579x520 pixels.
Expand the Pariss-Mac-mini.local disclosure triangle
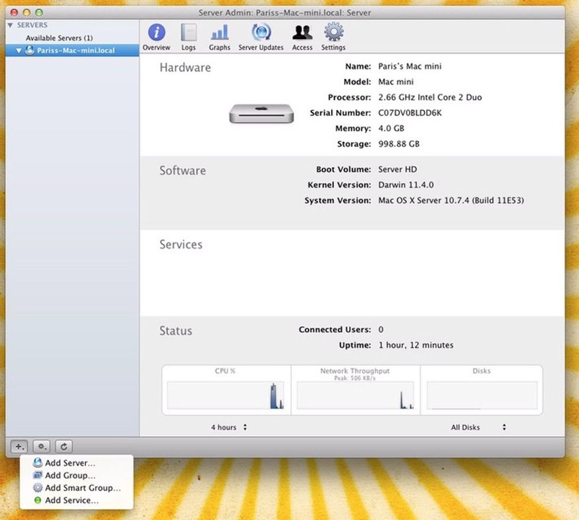[18, 51]
